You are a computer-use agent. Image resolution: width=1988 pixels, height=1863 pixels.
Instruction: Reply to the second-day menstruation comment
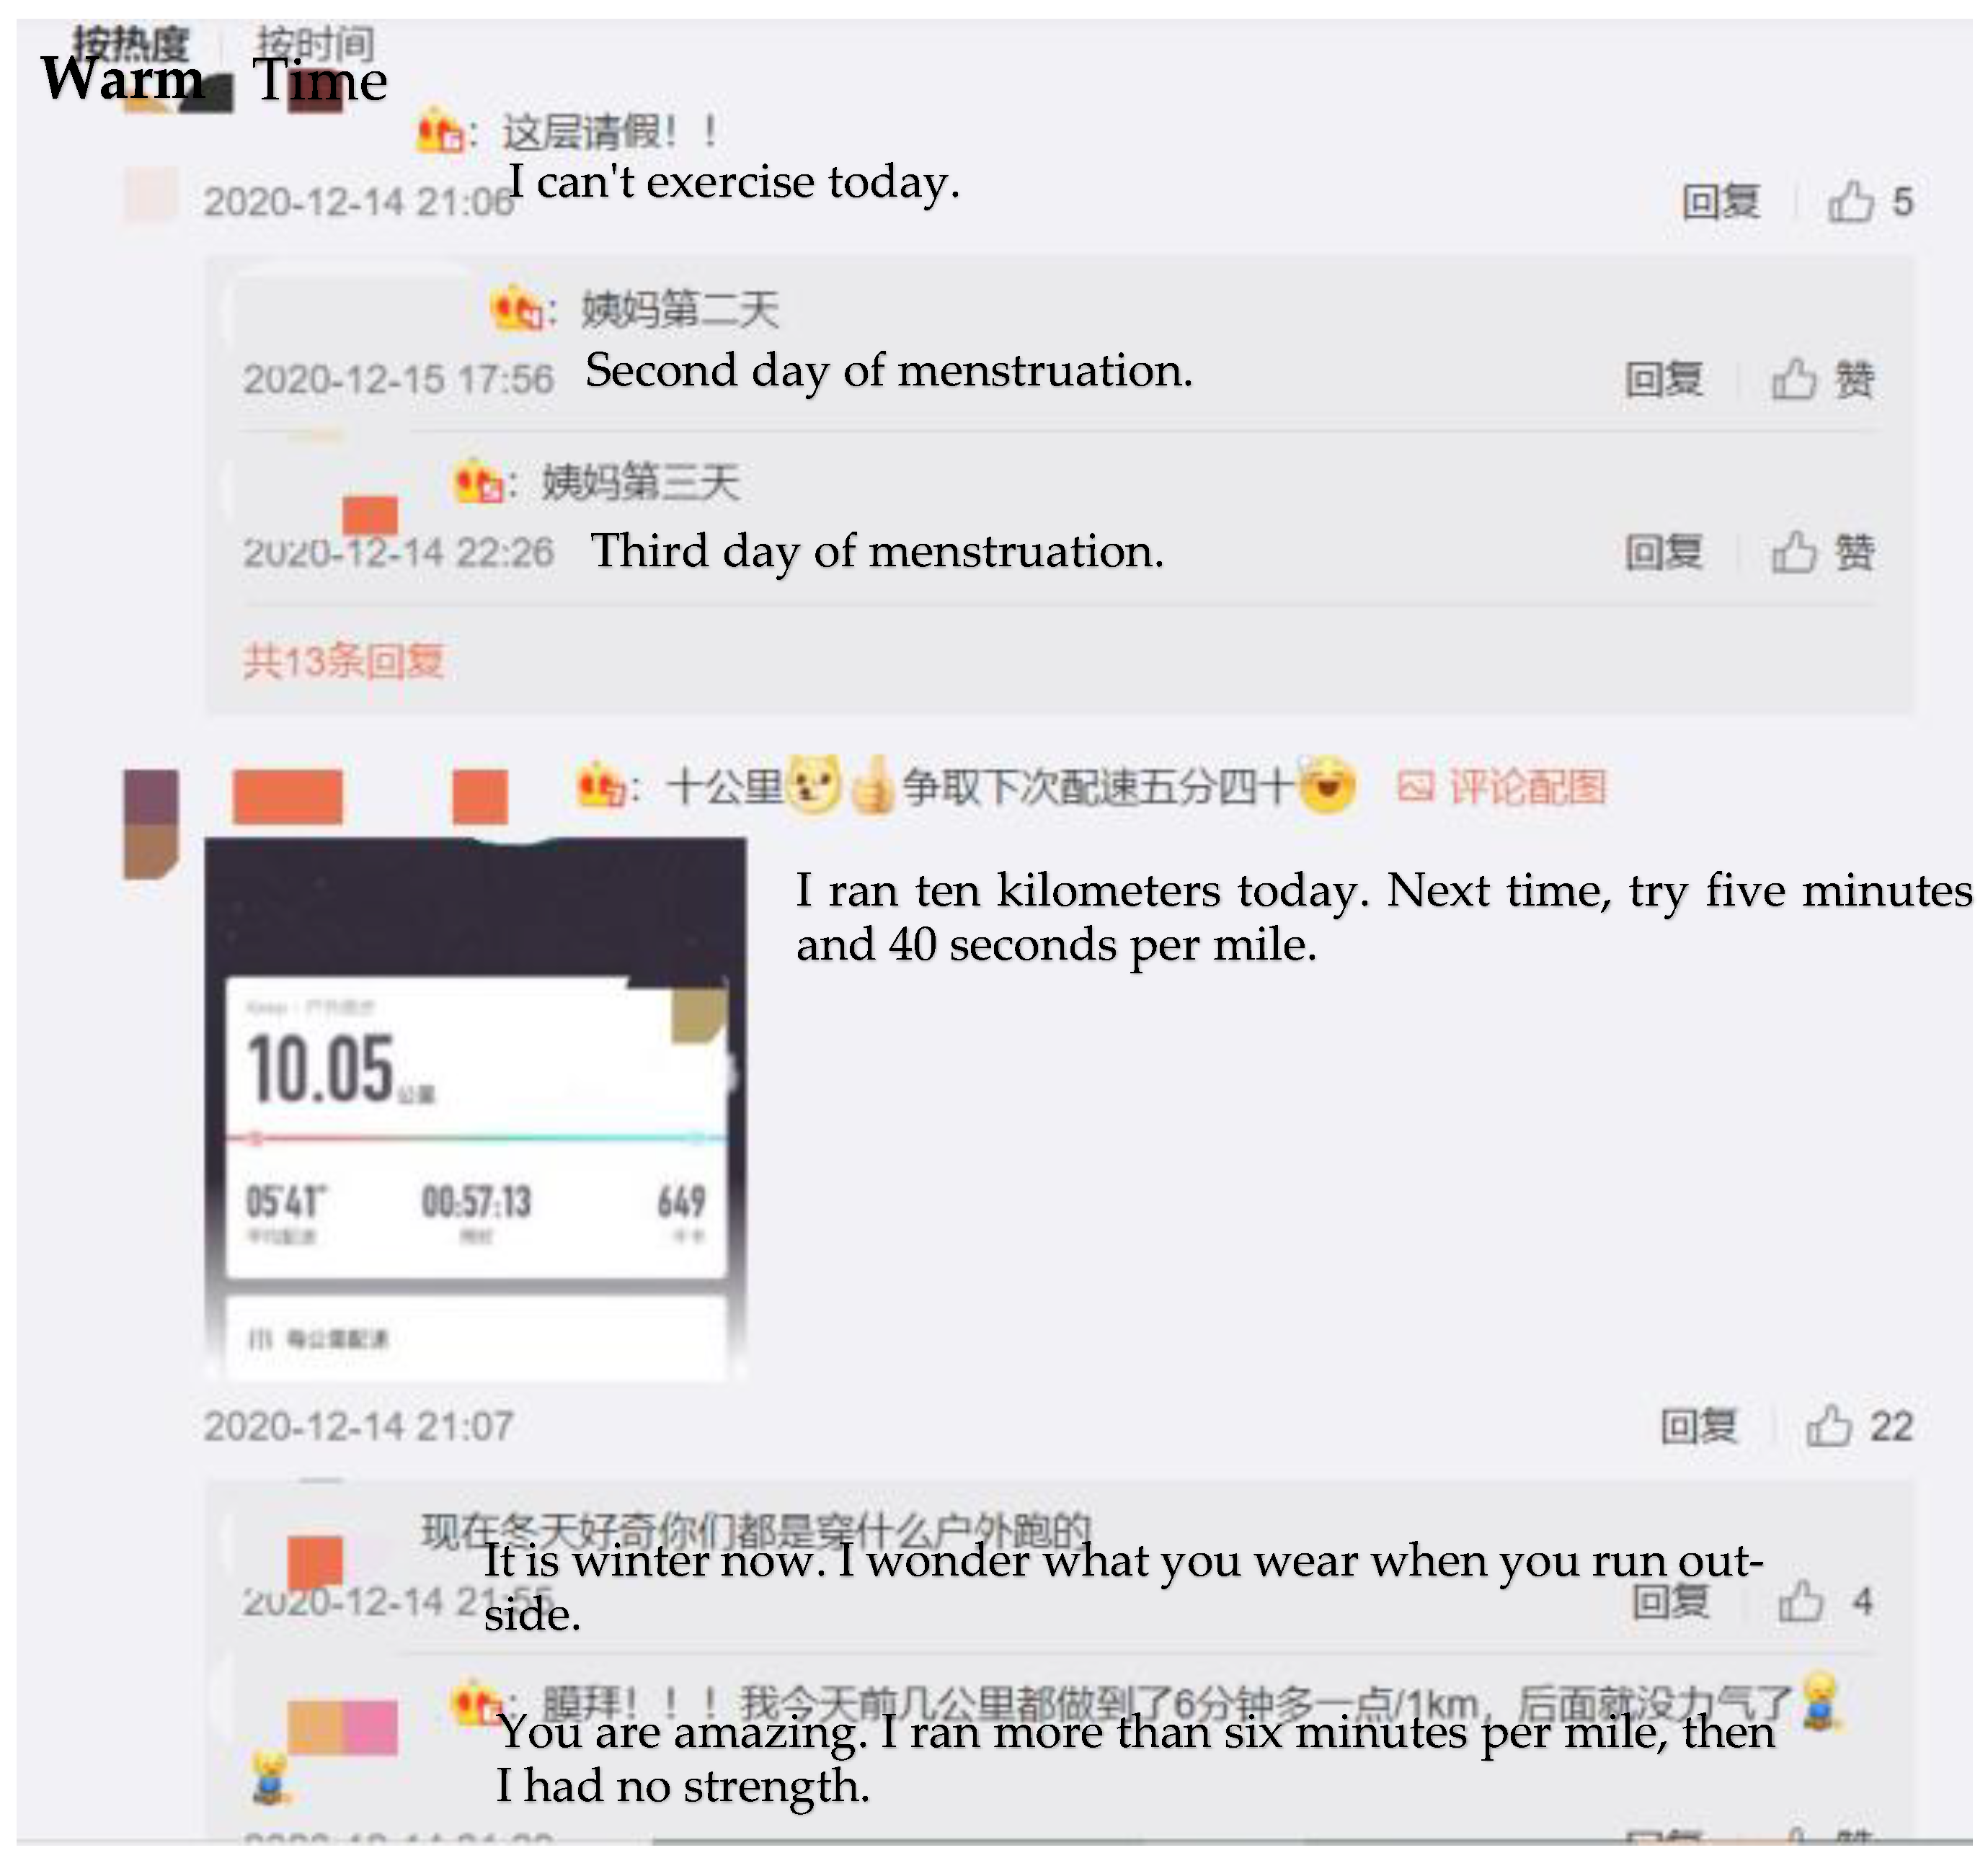1664,380
